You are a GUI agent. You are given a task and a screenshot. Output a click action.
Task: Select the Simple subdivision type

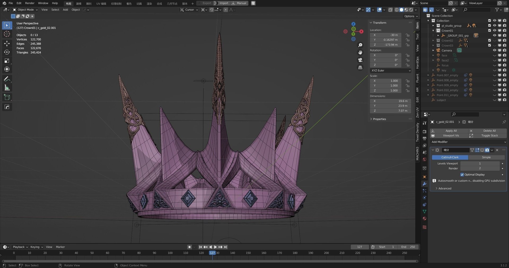pos(486,157)
